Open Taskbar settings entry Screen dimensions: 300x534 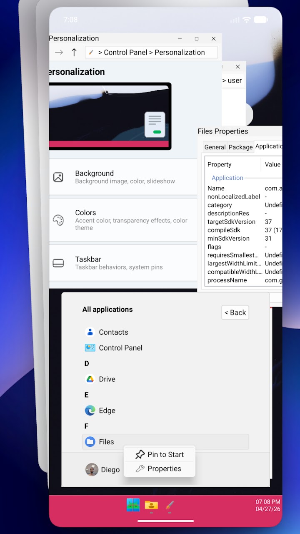[123, 263]
